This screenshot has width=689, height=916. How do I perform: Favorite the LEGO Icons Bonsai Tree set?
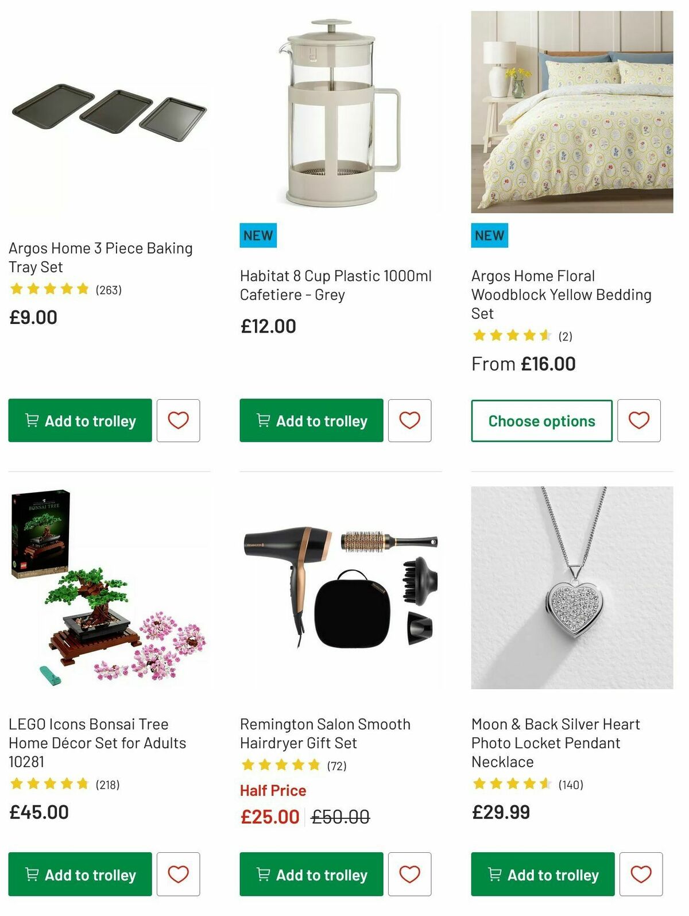coord(179,875)
